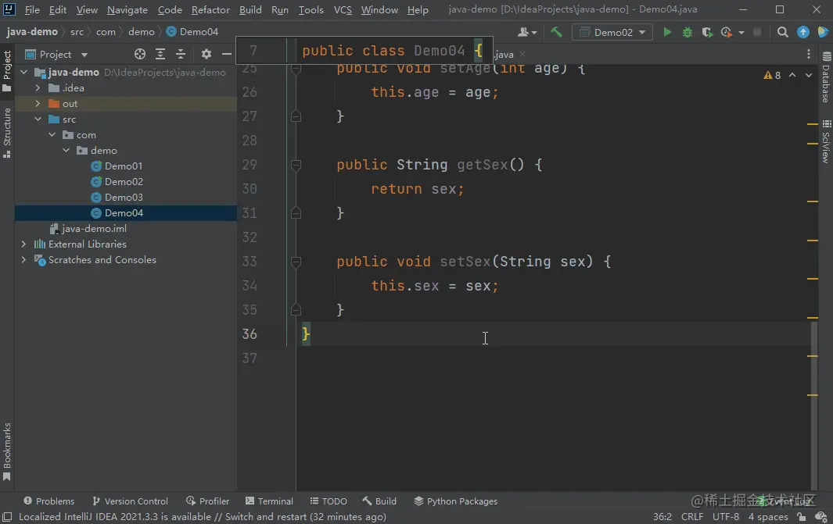The width and height of the screenshot is (833, 524).
Task: Click the warnings indicator showing 8
Action: coord(772,75)
